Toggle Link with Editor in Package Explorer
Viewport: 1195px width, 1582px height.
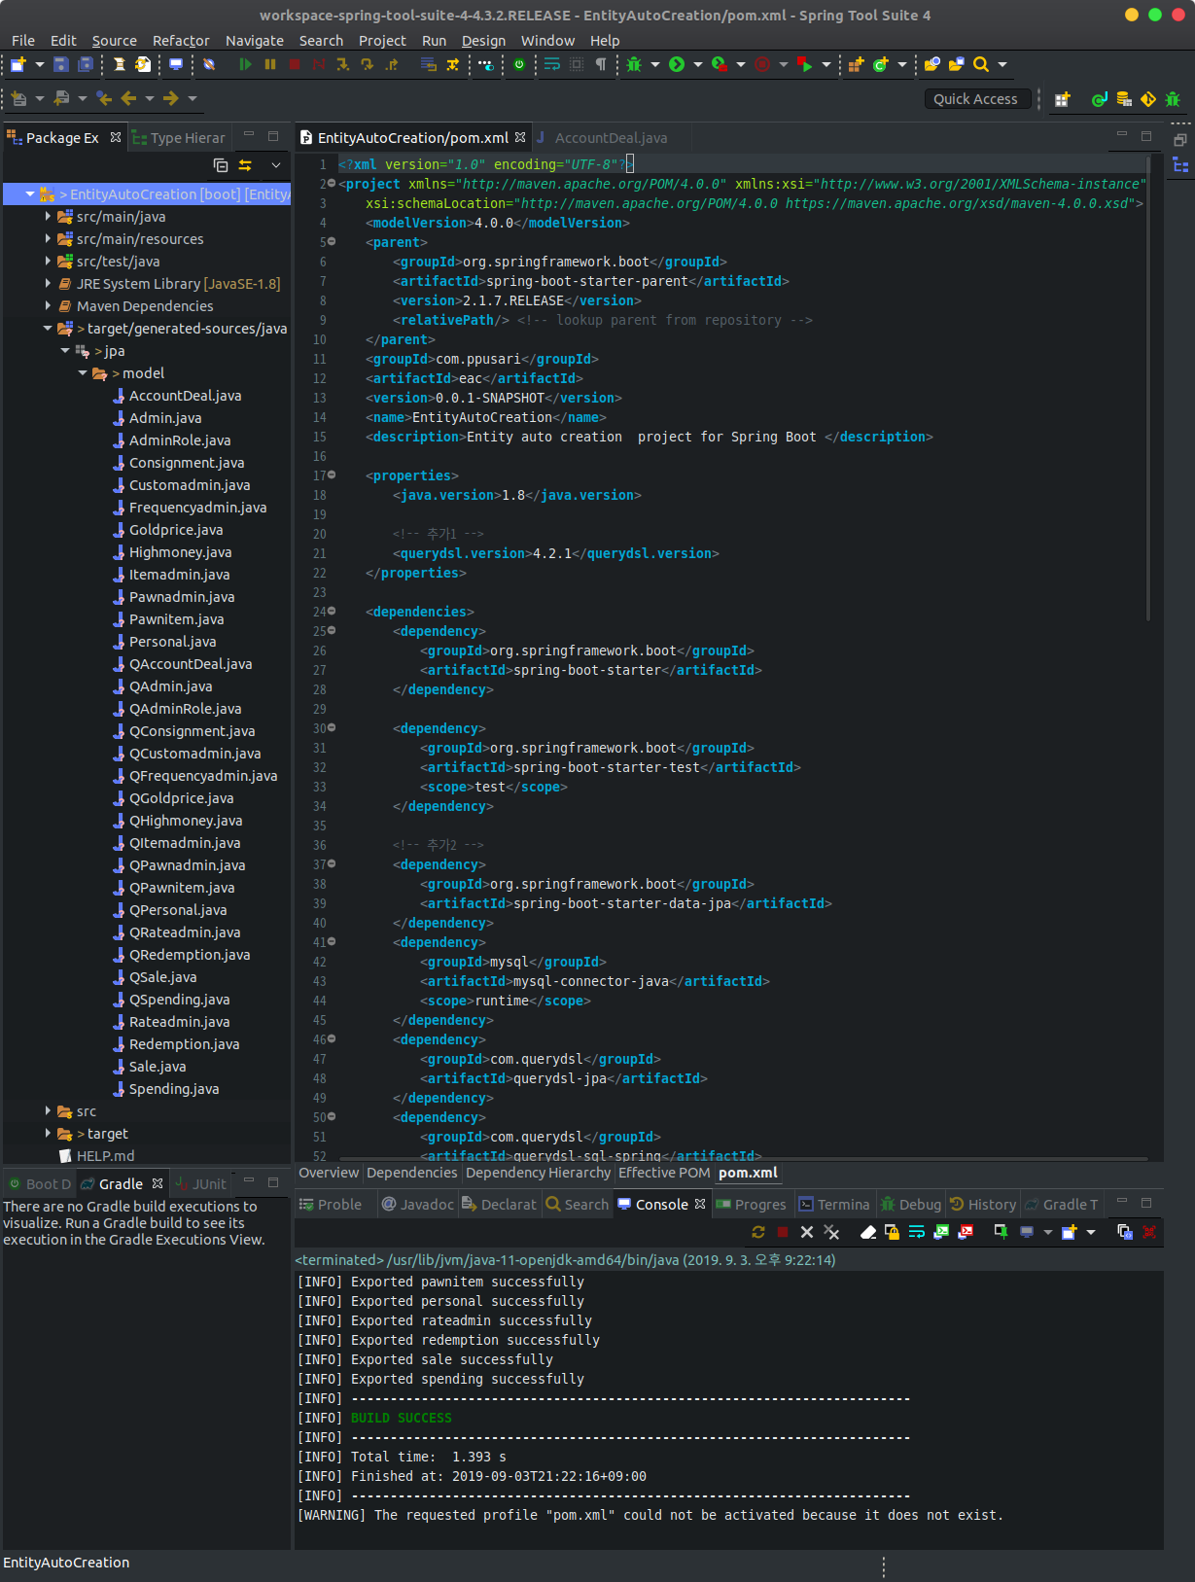pos(245,165)
